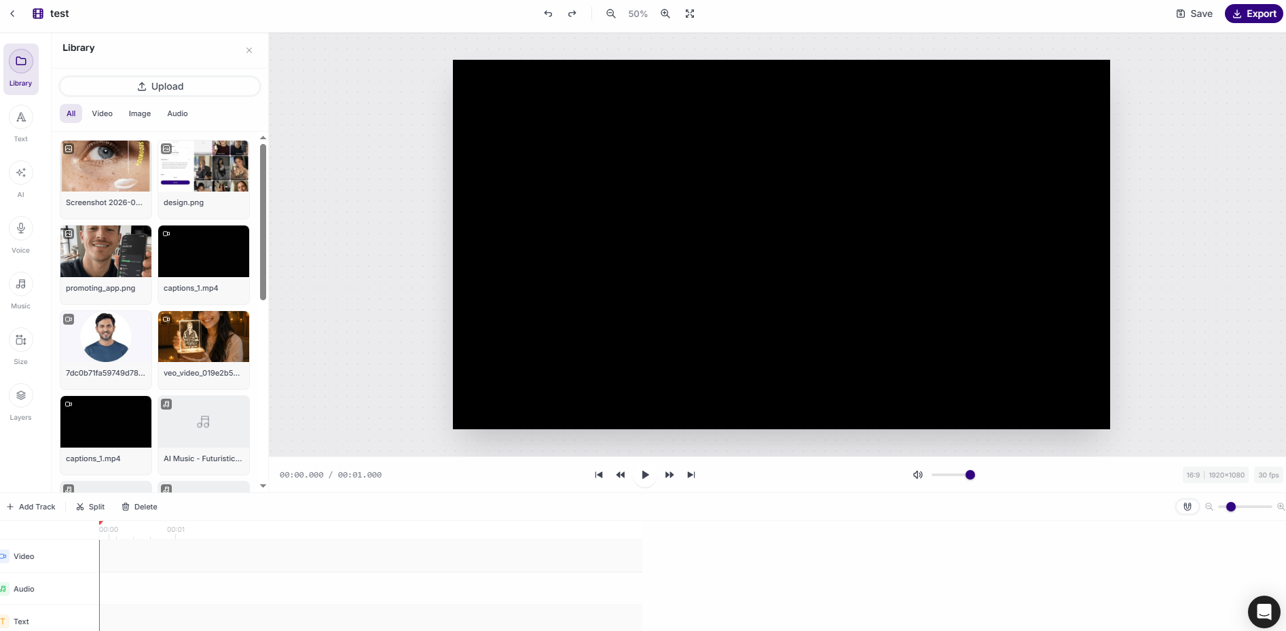
Task: Skip to the start of the video
Action: tap(599, 475)
